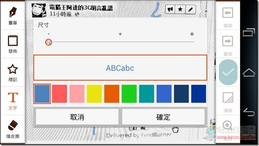Open the 發佈 publish option
This screenshot has height=146, width=259.
point(13,44)
